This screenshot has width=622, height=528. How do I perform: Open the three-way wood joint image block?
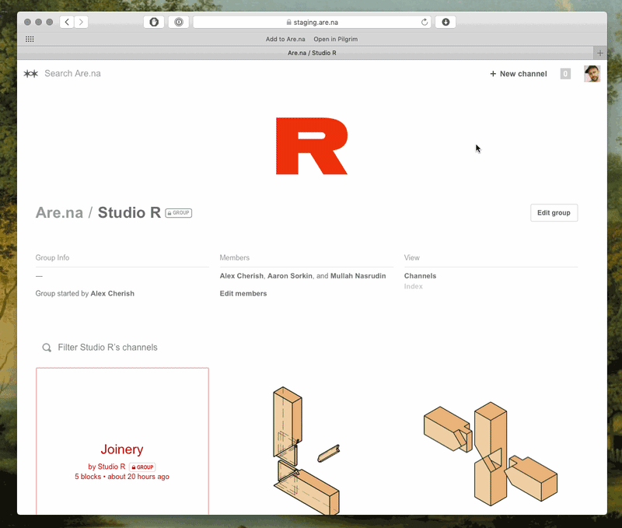pos(491,454)
